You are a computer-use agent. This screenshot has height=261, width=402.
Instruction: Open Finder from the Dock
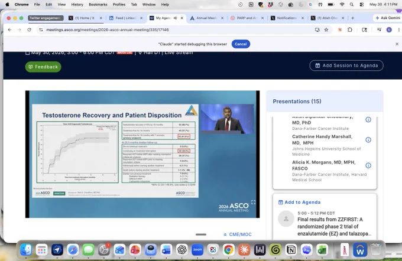[x=26, y=249]
